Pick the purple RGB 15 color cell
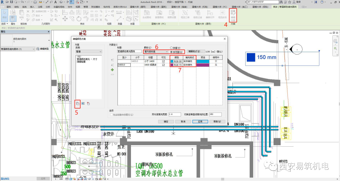 pyautogui.click(x=177, y=65)
